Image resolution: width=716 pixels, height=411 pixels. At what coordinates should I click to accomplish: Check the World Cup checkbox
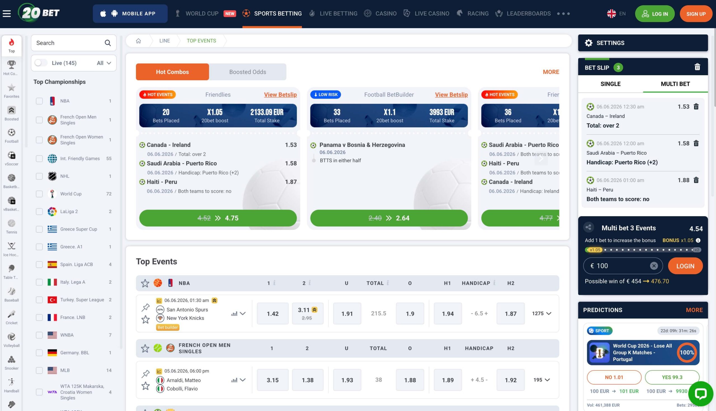coord(39,194)
